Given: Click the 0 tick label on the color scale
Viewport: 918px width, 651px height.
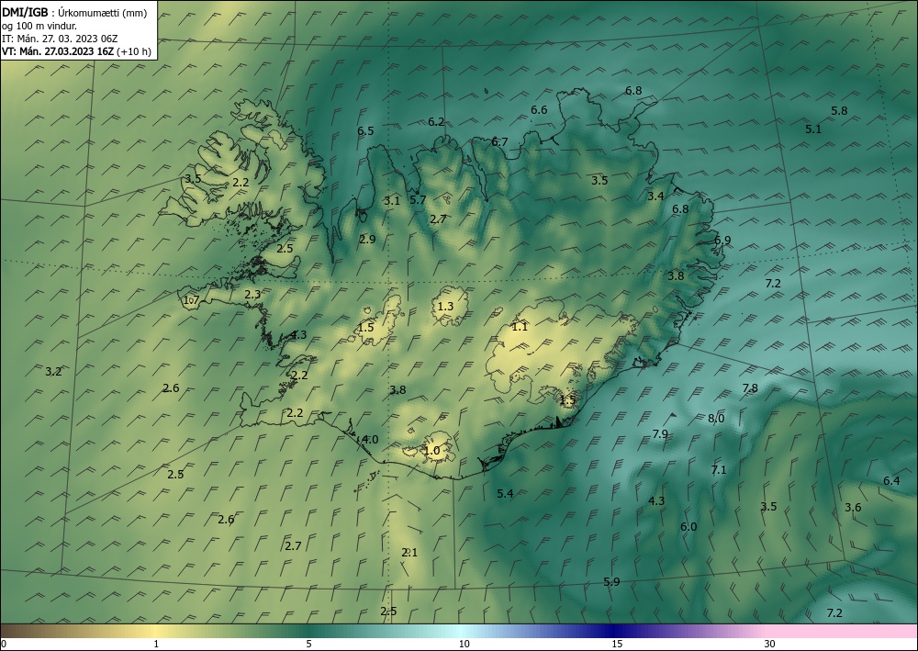Looking at the screenshot, I should (x=4, y=644).
